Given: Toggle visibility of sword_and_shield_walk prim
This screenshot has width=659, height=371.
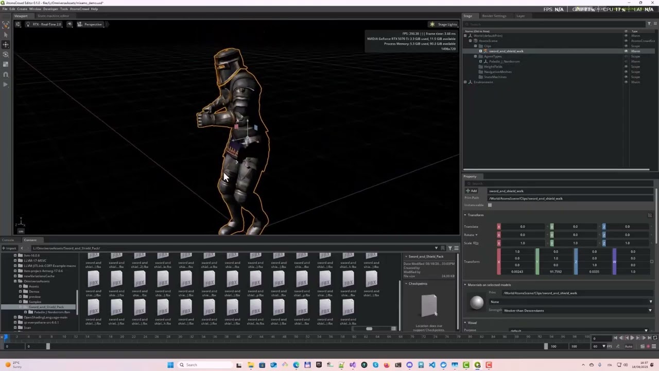Looking at the screenshot, I should coord(626,51).
